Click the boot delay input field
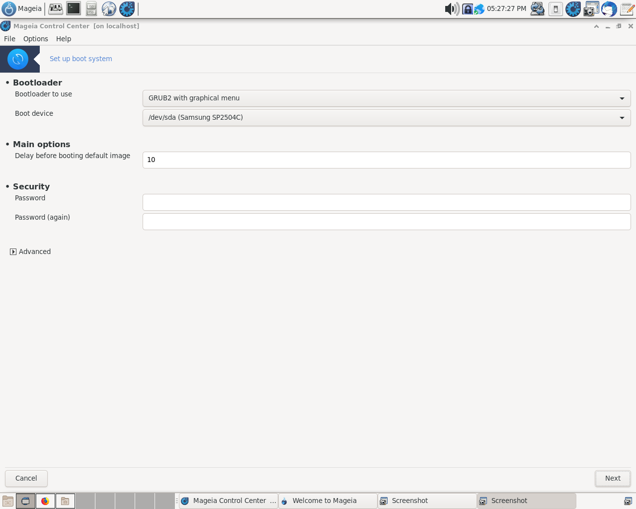The height and width of the screenshot is (509, 636). pos(387,160)
